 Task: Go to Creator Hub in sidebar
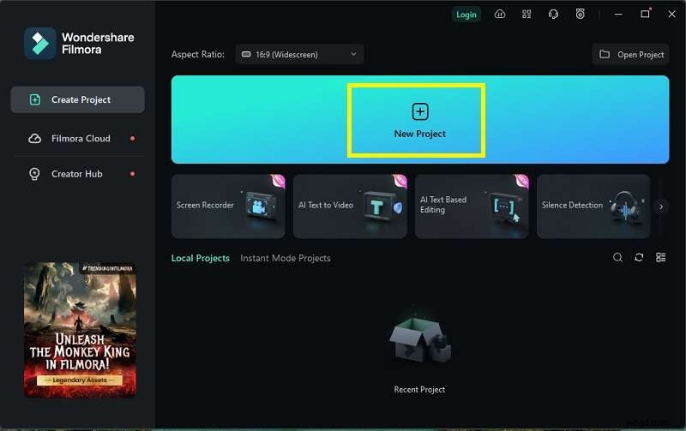coord(75,174)
